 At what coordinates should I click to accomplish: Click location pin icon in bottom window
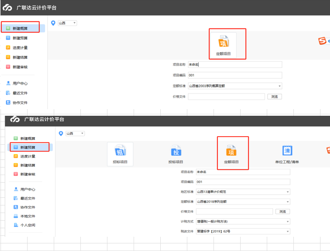click(61, 133)
